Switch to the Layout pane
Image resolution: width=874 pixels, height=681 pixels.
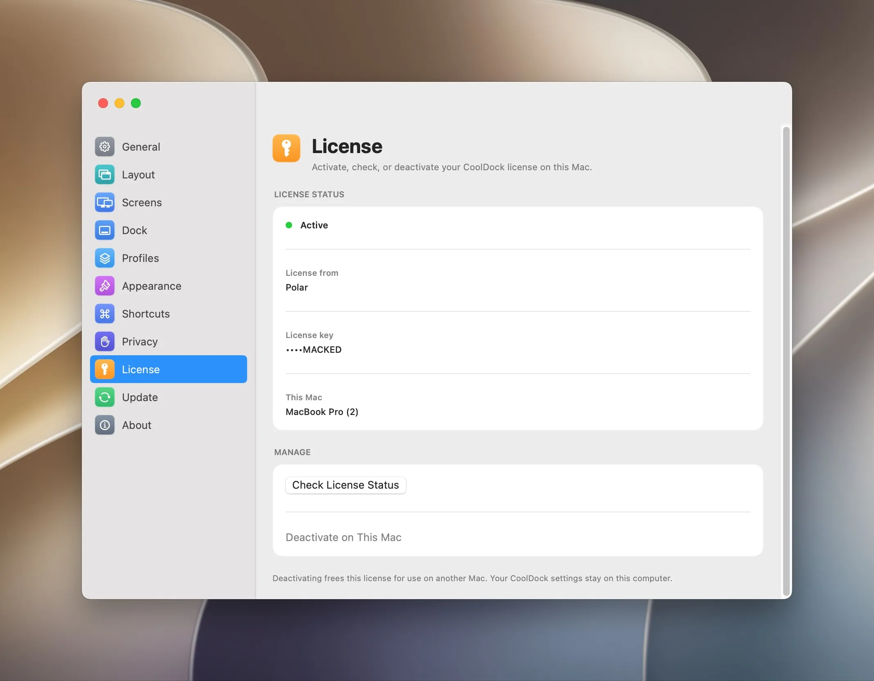[169, 174]
